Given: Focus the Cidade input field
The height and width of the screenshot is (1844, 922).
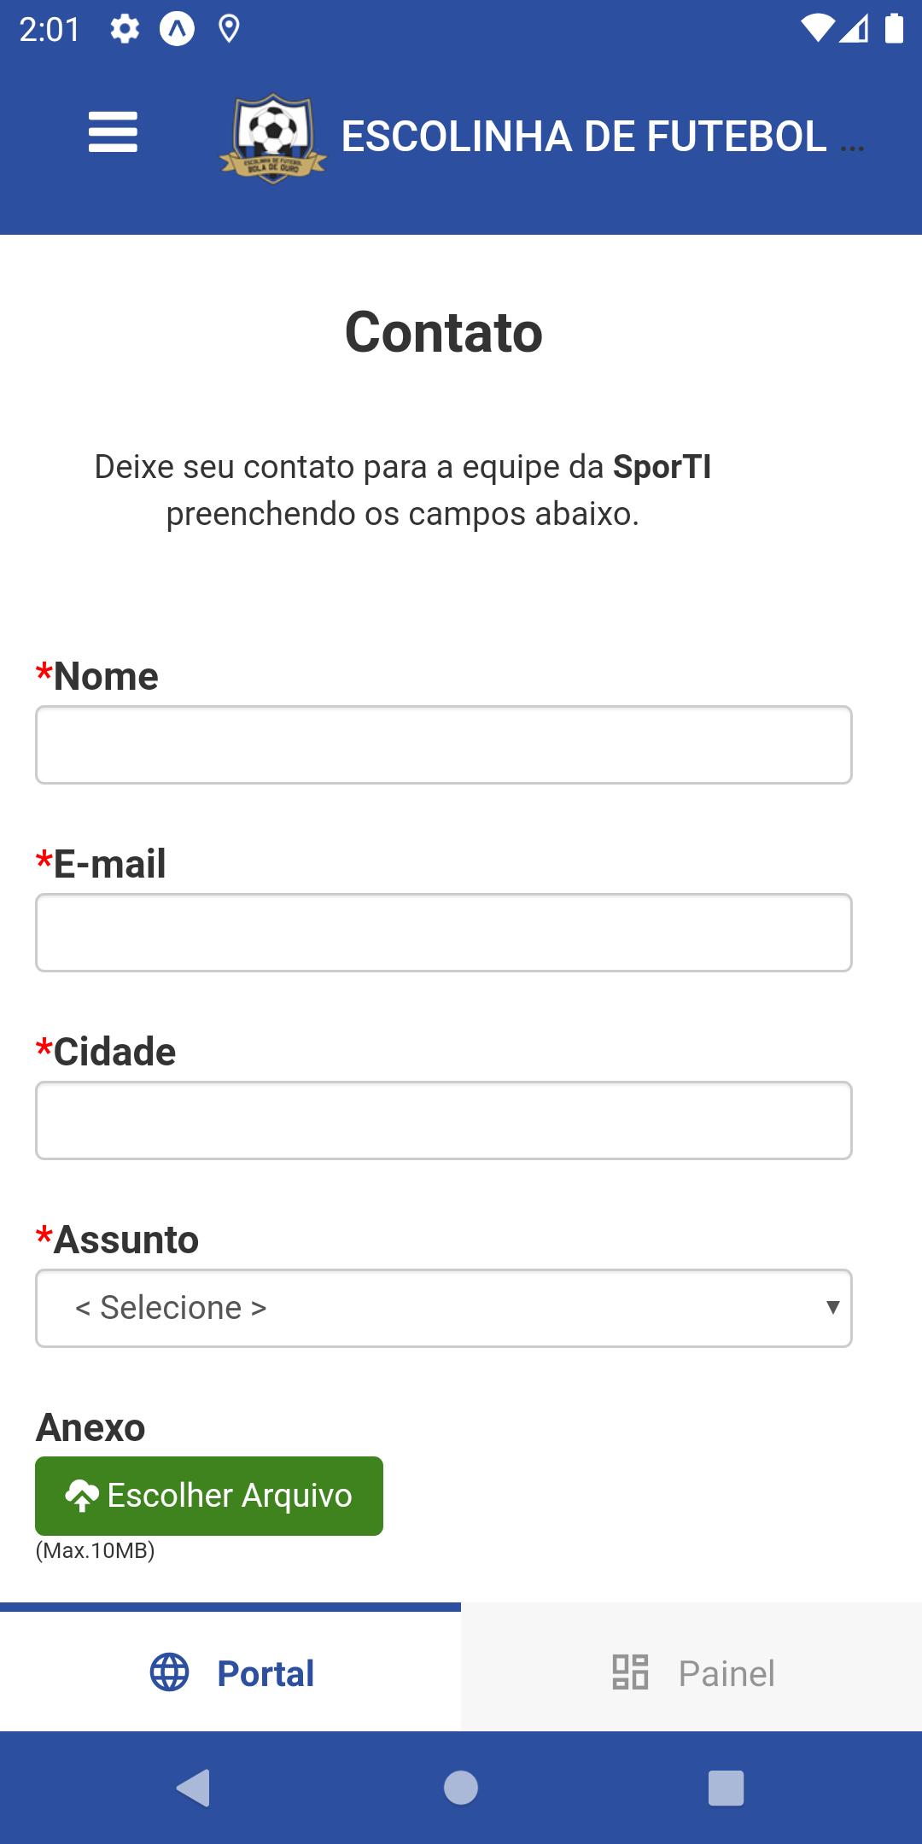Looking at the screenshot, I should coord(444,1120).
